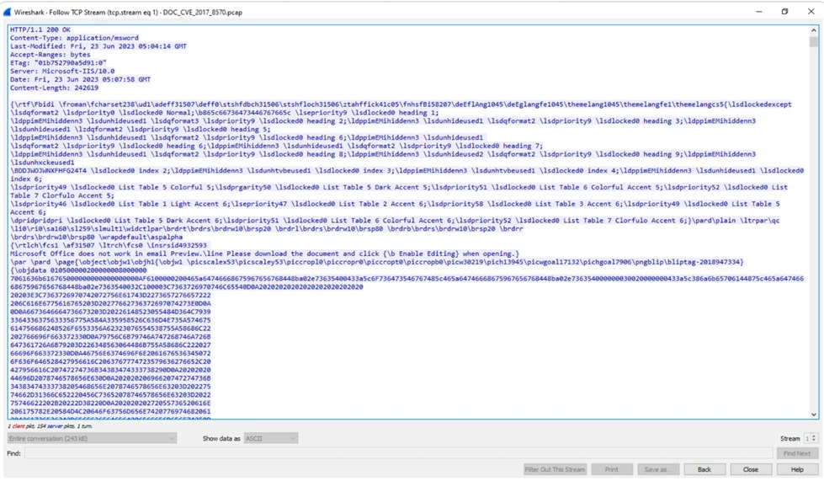This screenshot has width=824, height=481.
Task: Click the hex line starting '3438347433'
Action: (x=110, y=387)
